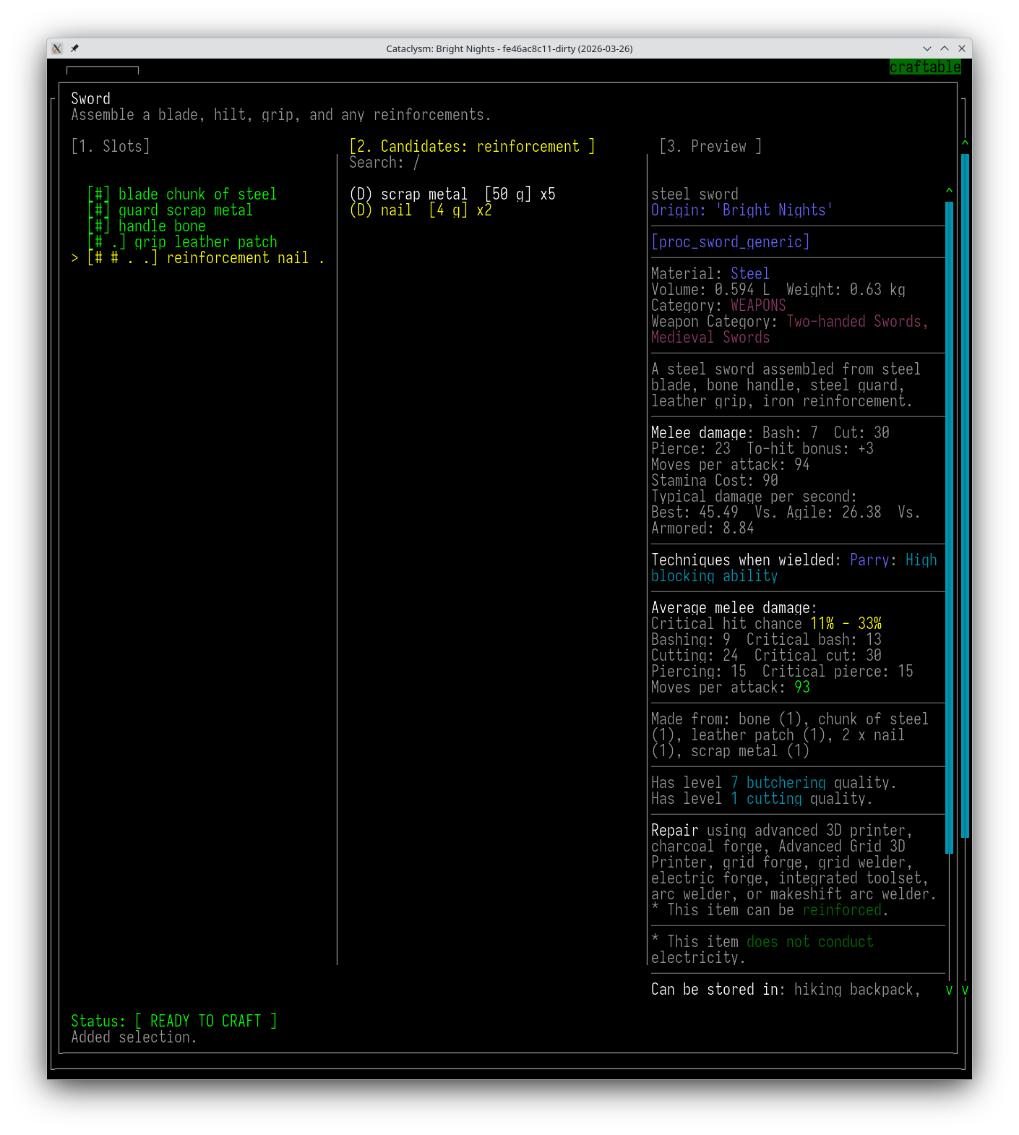This screenshot has width=1019, height=1135.
Task: Click the green 'reinforced' word
Action: pos(842,909)
